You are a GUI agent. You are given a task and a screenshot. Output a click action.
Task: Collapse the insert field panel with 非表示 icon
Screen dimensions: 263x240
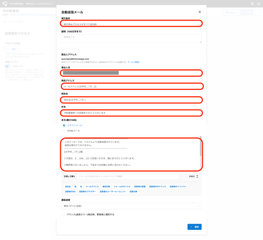[197, 176]
